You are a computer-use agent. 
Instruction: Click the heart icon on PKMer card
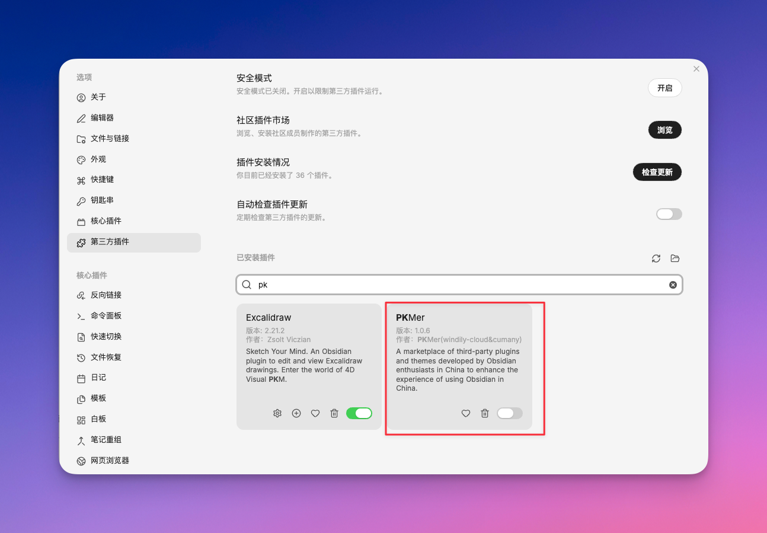tap(466, 413)
